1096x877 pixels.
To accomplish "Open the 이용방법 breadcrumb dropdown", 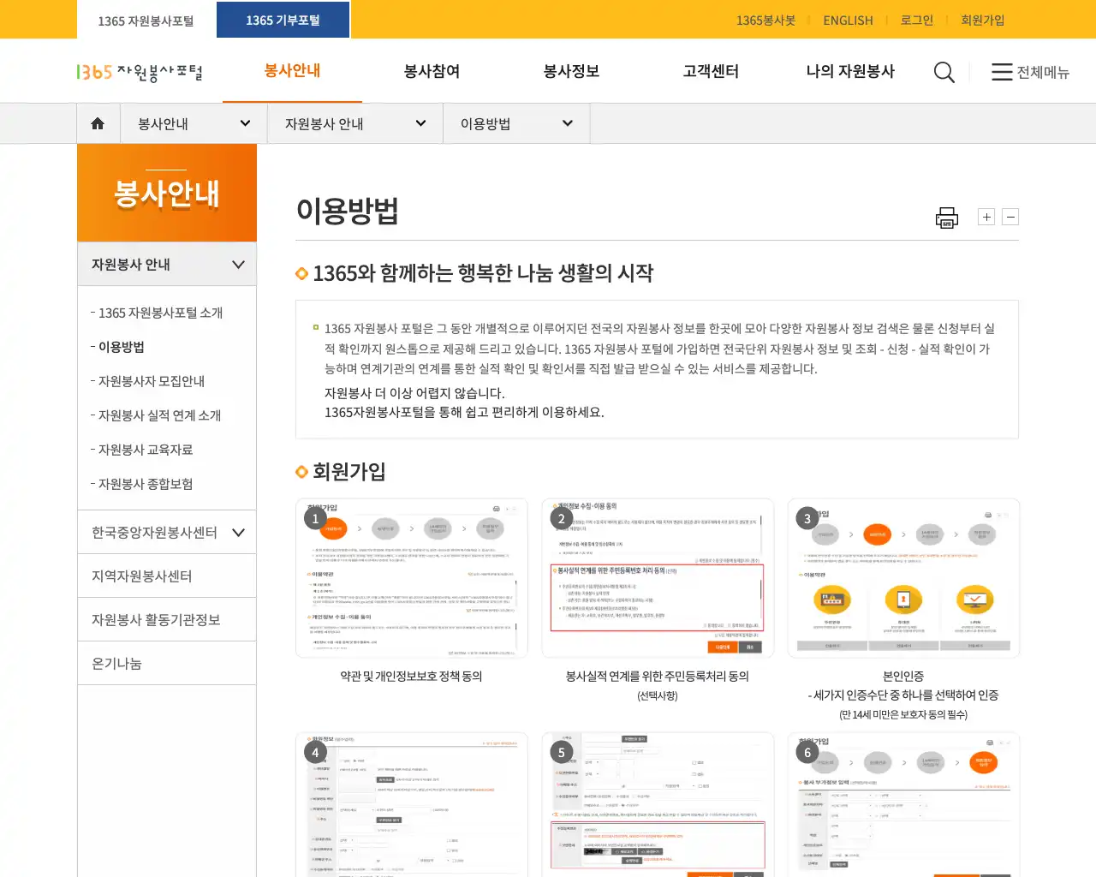I will tap(515, 122).
